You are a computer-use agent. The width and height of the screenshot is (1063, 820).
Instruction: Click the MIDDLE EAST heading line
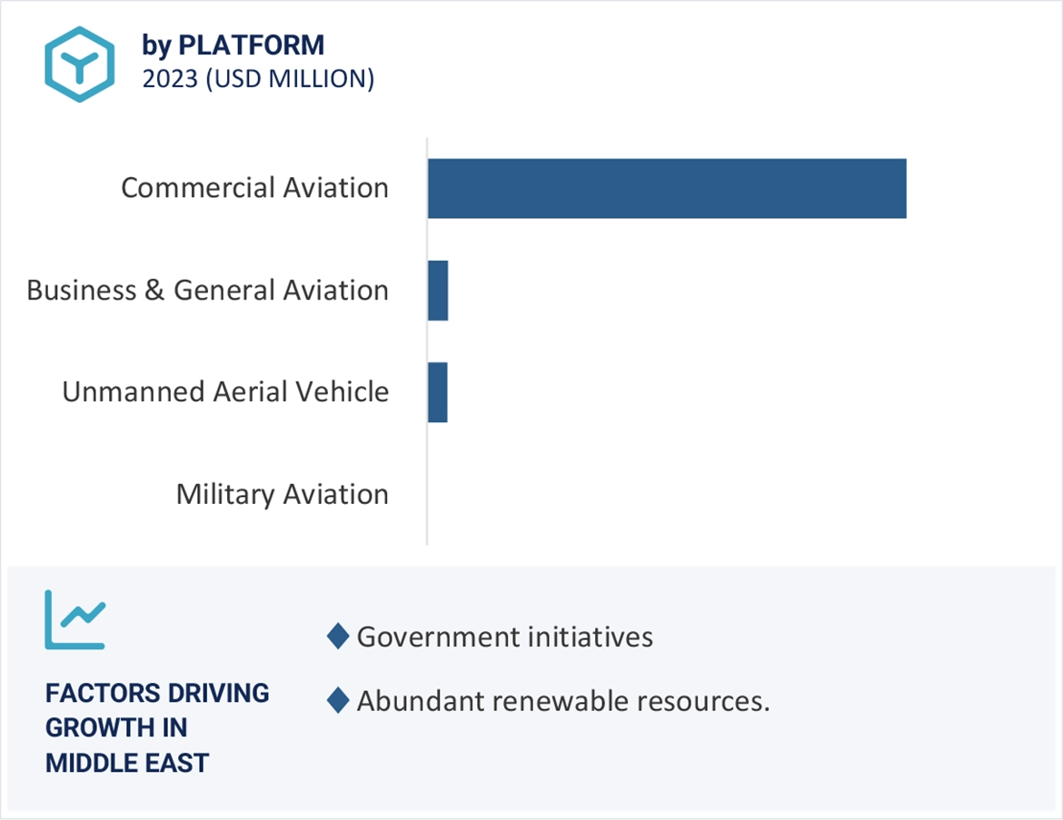tap(127, 762)
